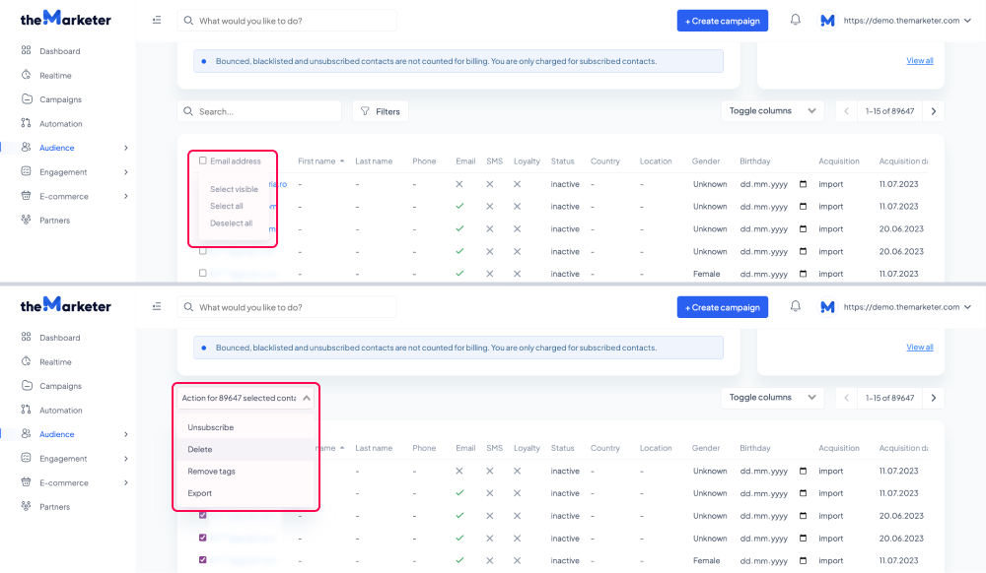The image size is (986, 573).
Task: Open E-commerce basket icon in lower screenshot
Action: click(26, 482)
